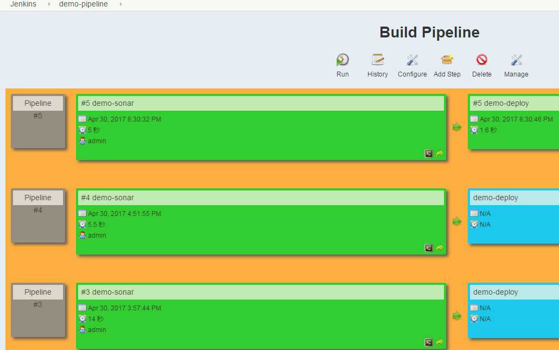Open demo-pipeline breadcrumb link
The width and height of the screenshot is (559, 350).
[84, 4]
